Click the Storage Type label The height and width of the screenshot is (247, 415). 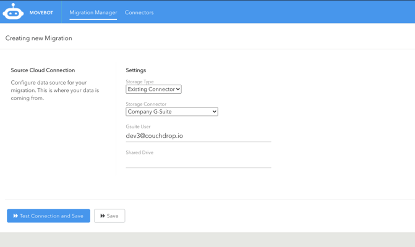click(140, 82)
